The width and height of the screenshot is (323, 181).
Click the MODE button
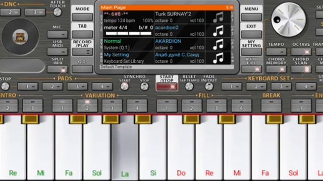(82, 17)
